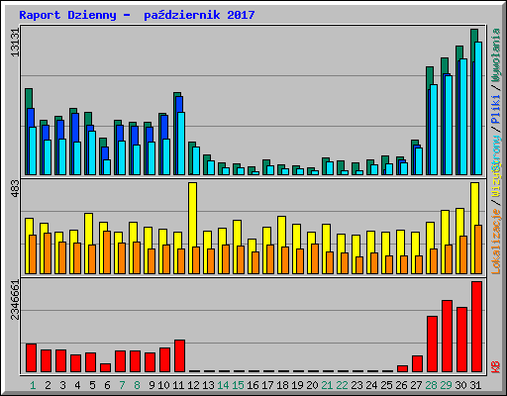Screen dimensions: 507x396
Task: Click green weekend day label 8
Action: 137,385
